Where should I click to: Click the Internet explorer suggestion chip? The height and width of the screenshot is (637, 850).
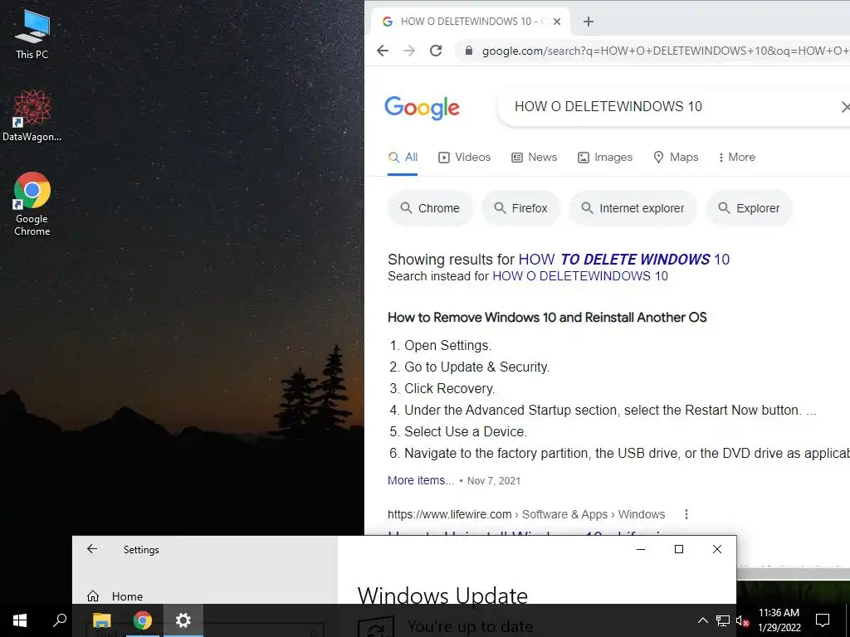point(633,208)
